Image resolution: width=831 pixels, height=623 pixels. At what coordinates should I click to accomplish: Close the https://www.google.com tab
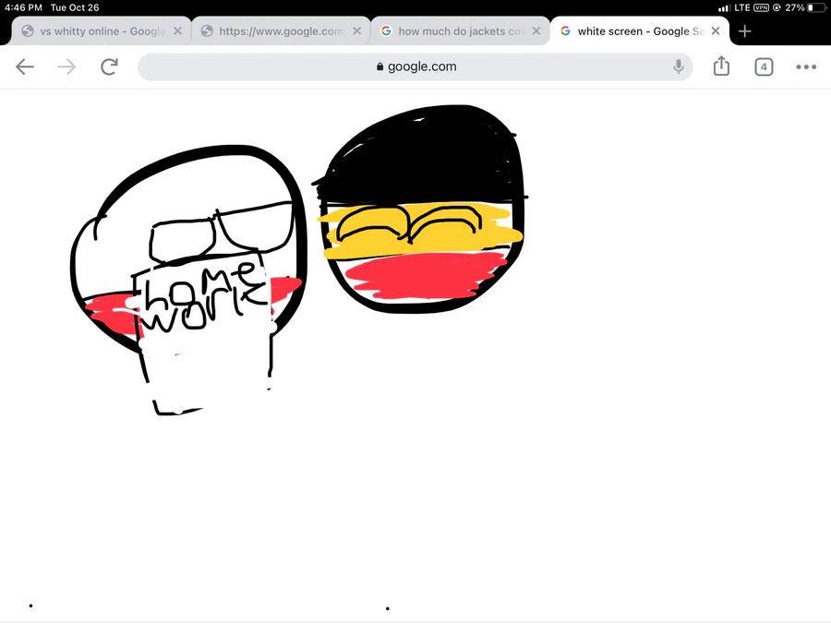click(357, 31)
